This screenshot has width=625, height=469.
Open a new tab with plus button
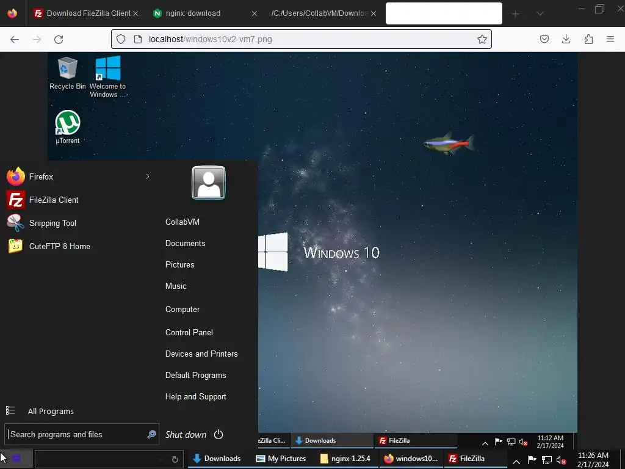click(516, 14)
